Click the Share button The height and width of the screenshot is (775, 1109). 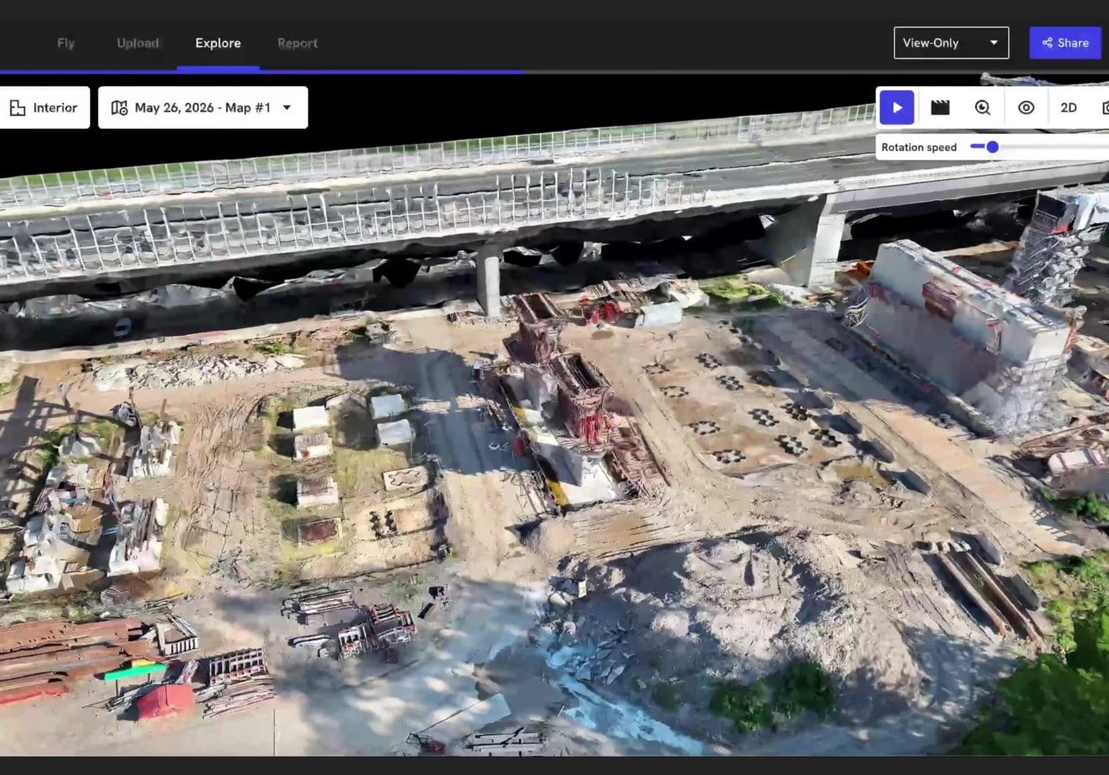(1064, 43)
